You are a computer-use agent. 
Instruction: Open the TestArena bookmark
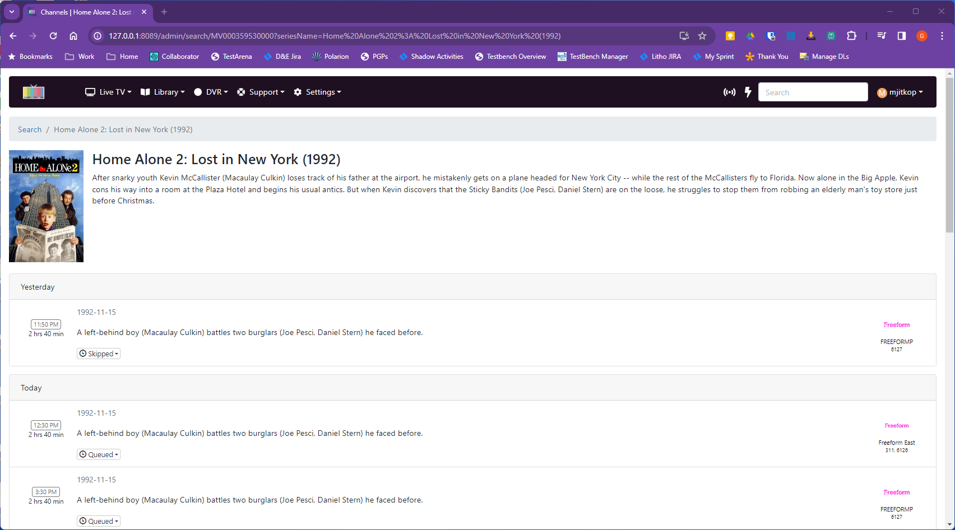pos(231,57)
